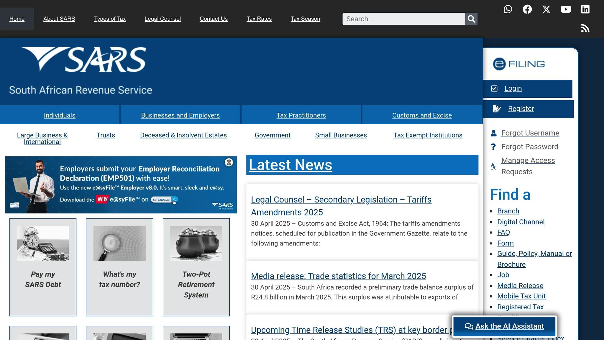Open the YouTube channel icon

coord(566,9)
